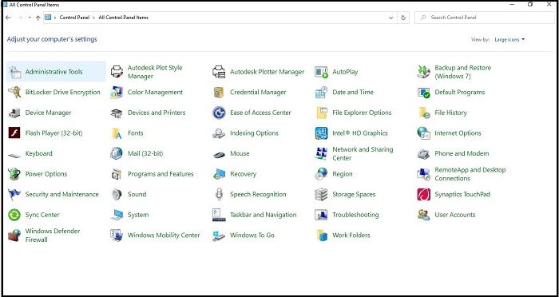Click 'Control Panel' breadcrumb in address bar
Screen dimensions: 559x297
point(74,18)
